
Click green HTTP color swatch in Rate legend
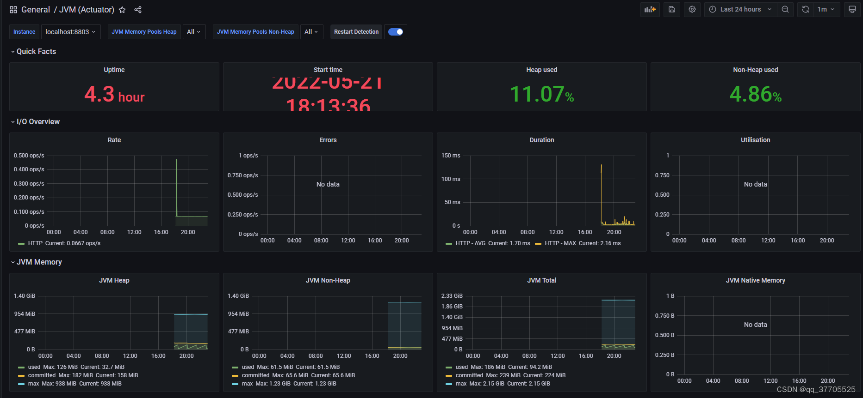pos(21,244)
